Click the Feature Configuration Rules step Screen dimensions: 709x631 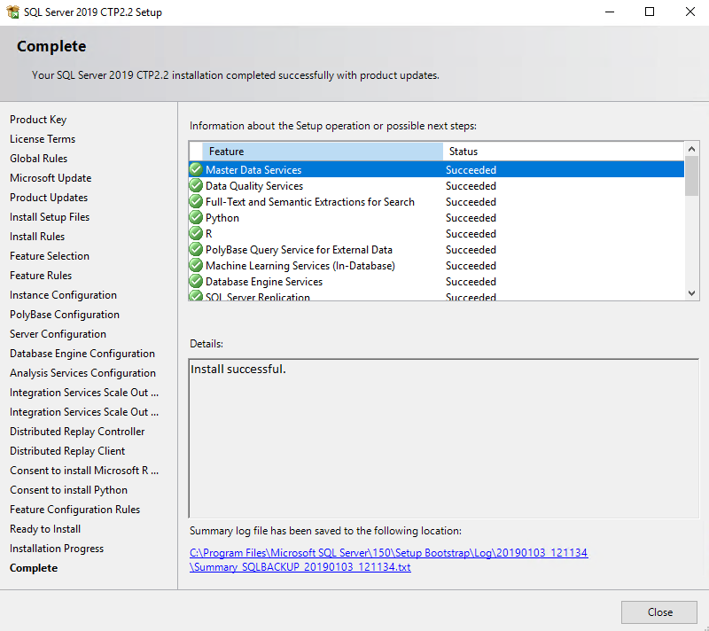pyautogui.click(x=75, y=510)
